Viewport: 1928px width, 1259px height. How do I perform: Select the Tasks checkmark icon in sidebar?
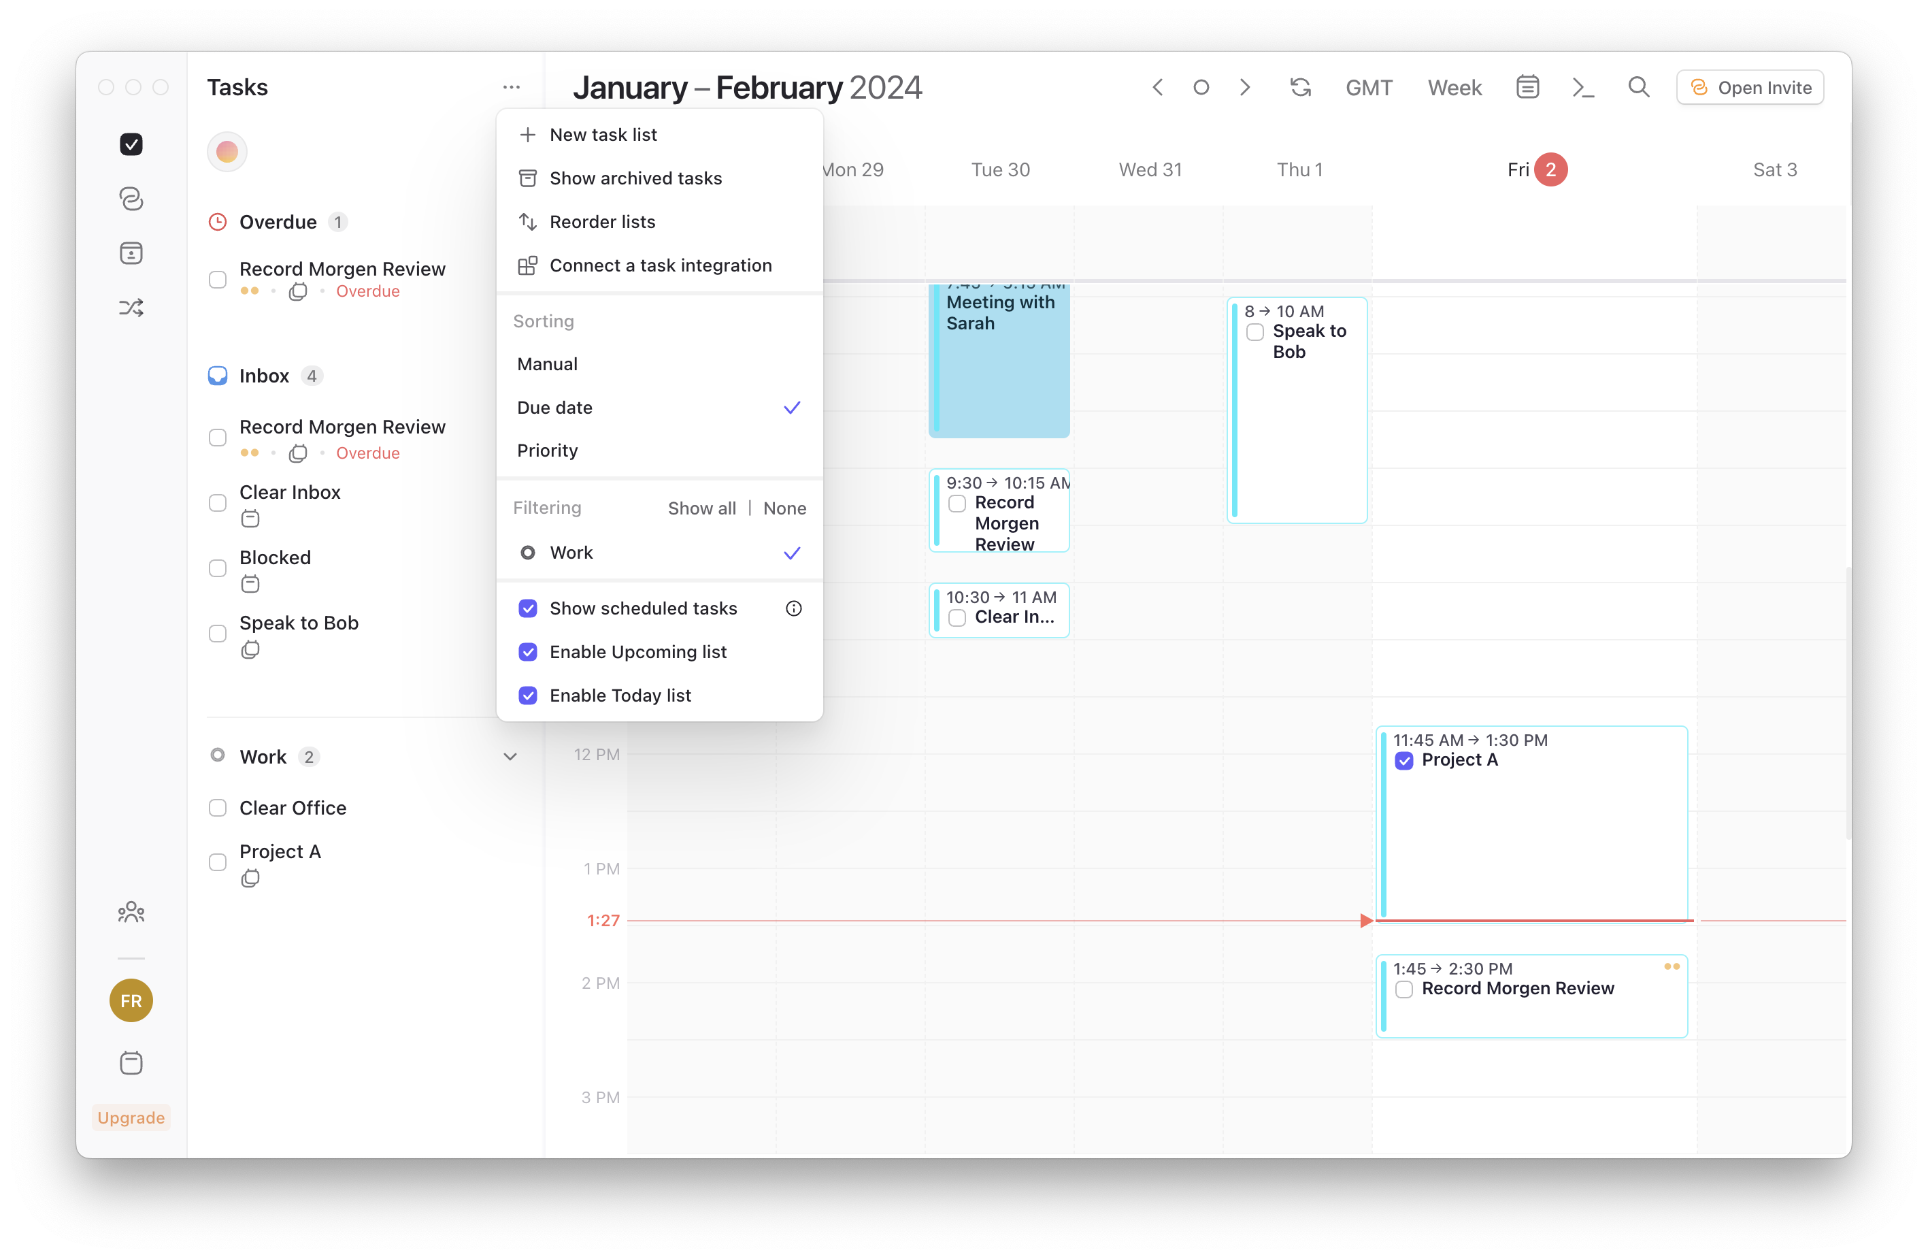click(x=131, y=144)
